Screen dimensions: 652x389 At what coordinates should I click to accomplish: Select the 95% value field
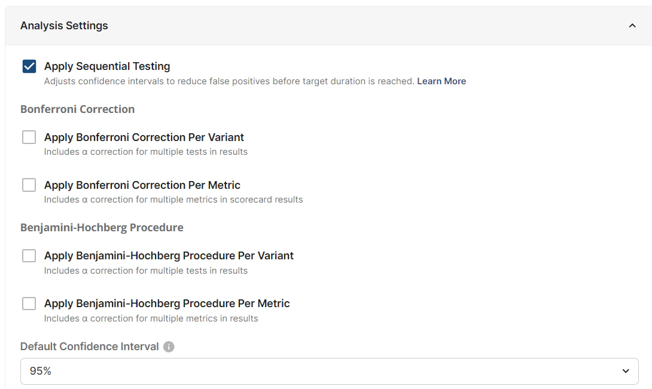[x=41, y=370]
